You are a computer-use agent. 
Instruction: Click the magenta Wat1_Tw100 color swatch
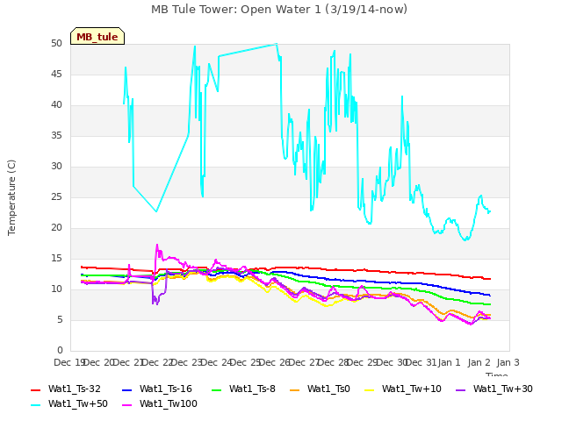click(126, 405)
